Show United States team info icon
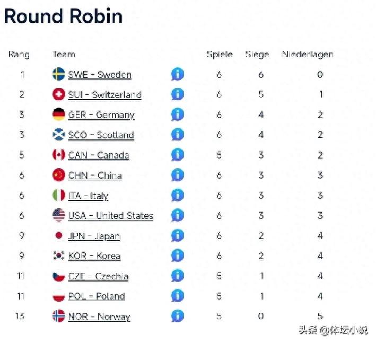 [x=178, y=215]
